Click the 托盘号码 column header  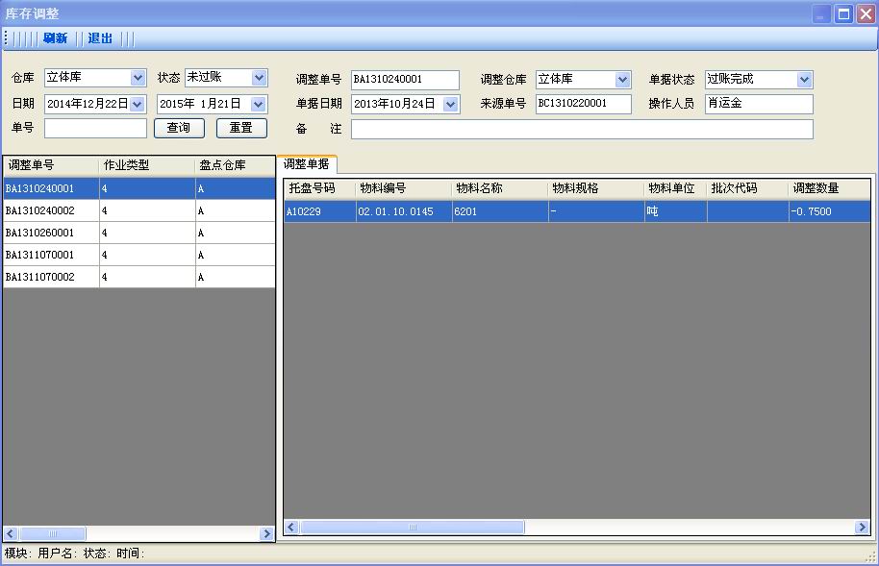pyautogui.click(x=320, y=188)
